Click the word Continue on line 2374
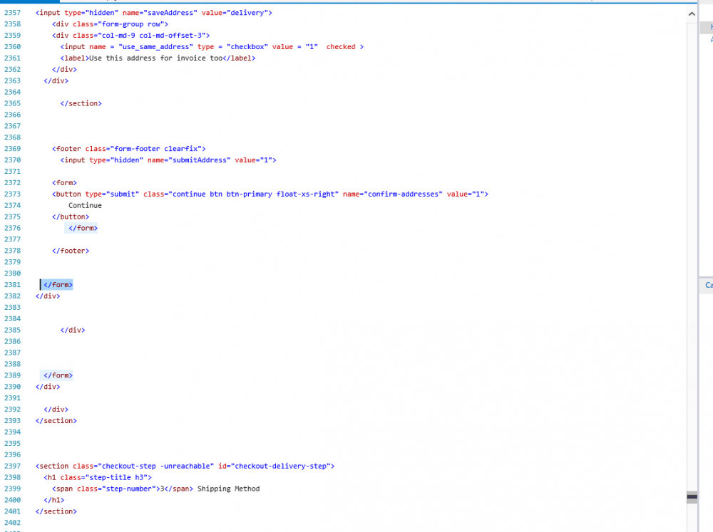The image size is (713, 532). (x=85, y=205)
